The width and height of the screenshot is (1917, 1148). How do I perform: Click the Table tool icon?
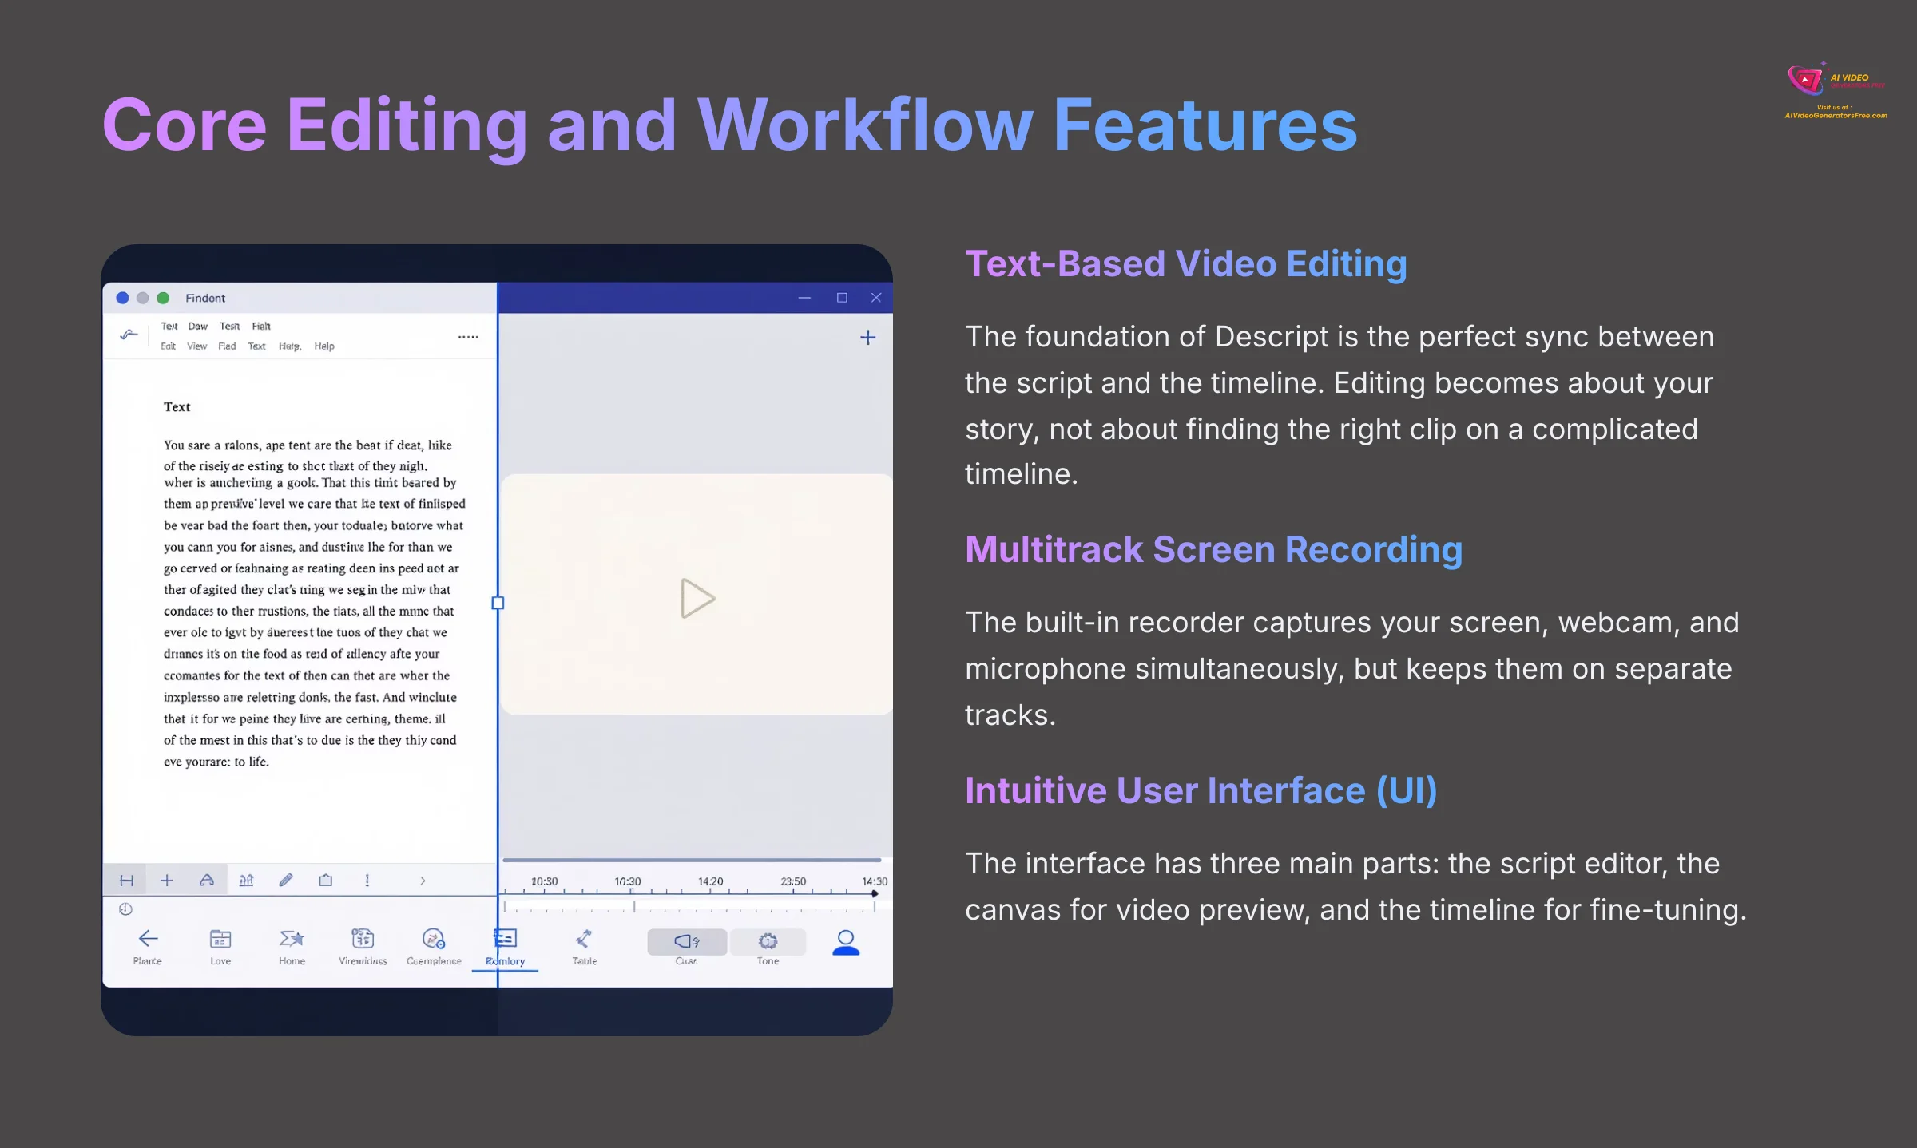(x=584, y=939)
